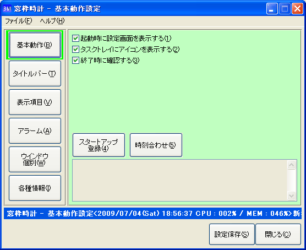Show the 各種情報(I) page

[35, 188]
